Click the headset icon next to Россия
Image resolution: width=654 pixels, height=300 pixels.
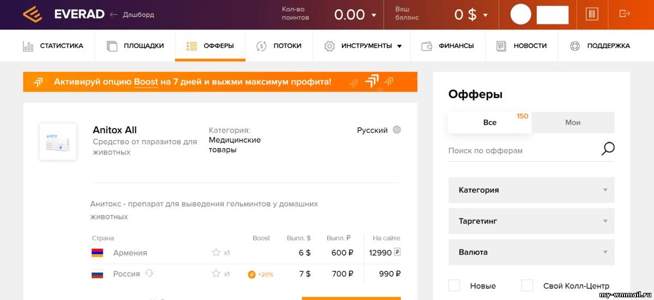coord(149,273)
